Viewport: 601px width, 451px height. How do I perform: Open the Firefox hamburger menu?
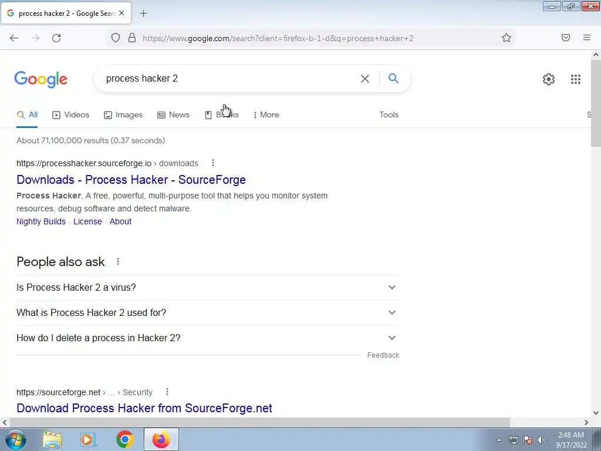coord(587,38)
